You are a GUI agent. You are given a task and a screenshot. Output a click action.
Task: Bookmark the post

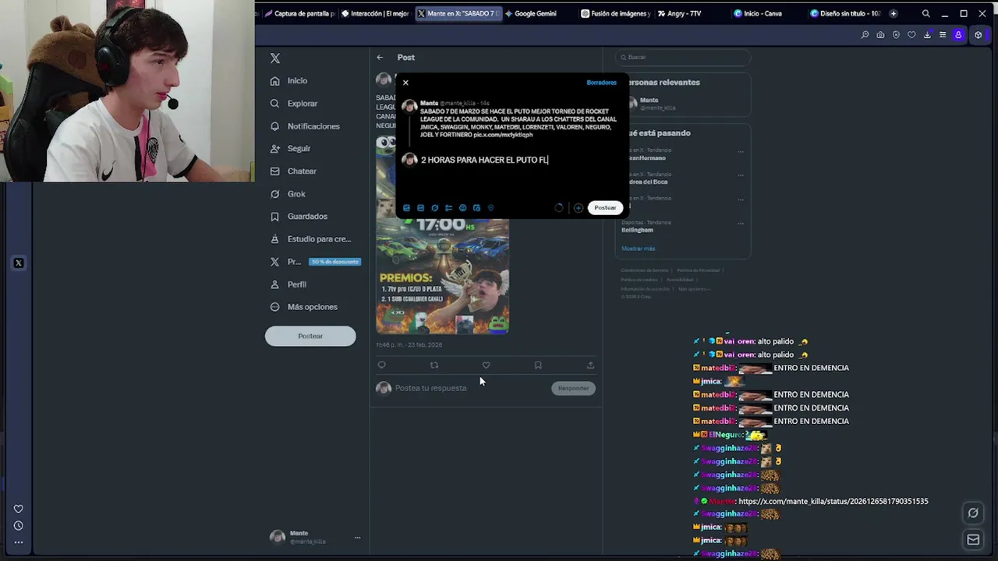538,365
